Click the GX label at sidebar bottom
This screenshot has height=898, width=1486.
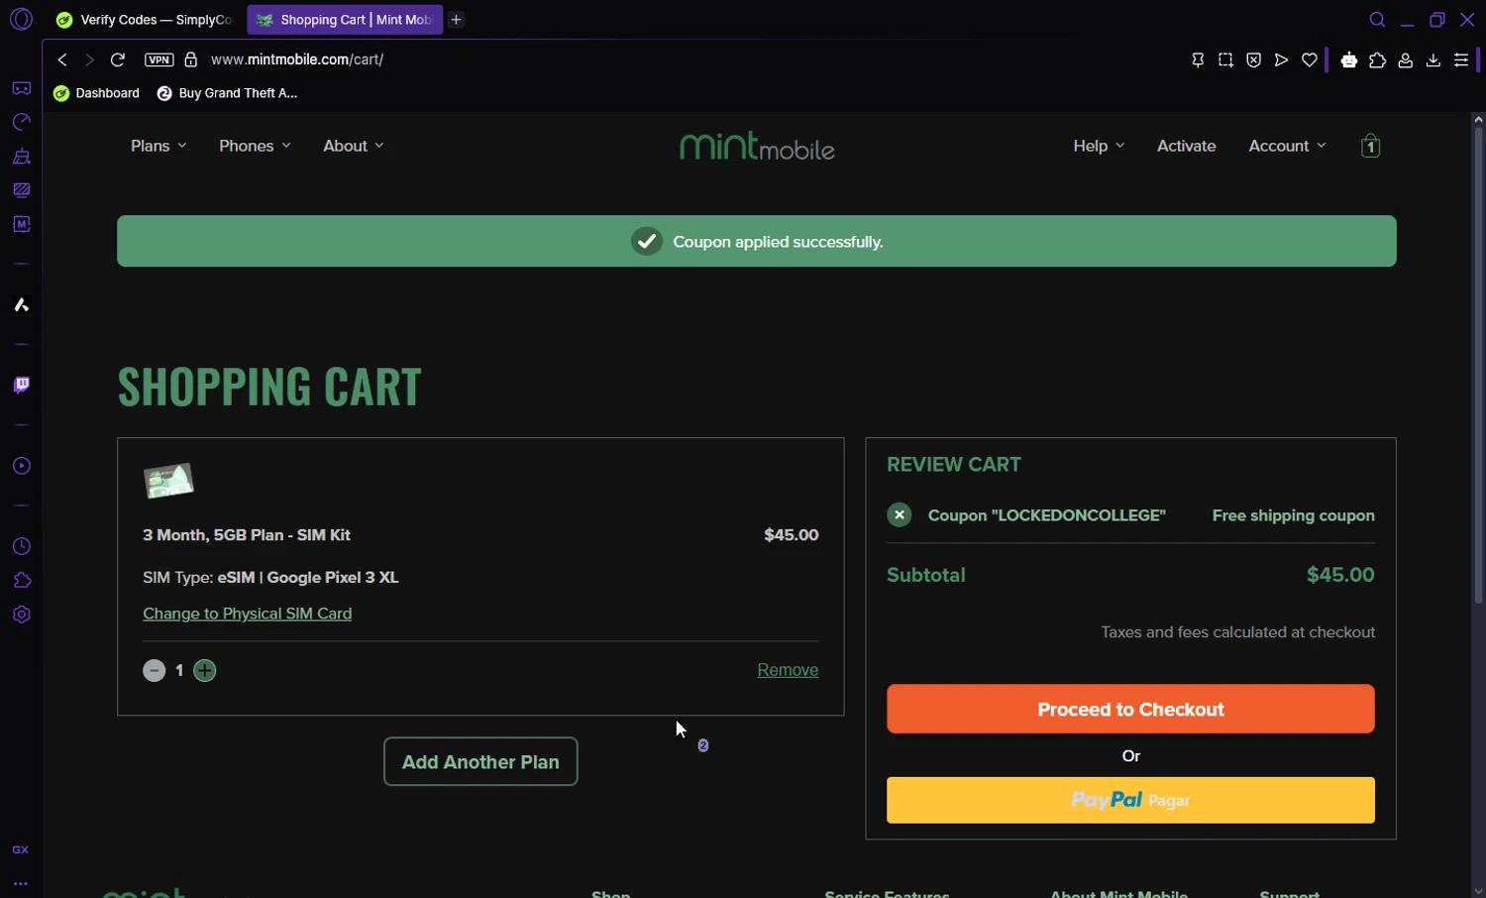(x=21, y=849)
